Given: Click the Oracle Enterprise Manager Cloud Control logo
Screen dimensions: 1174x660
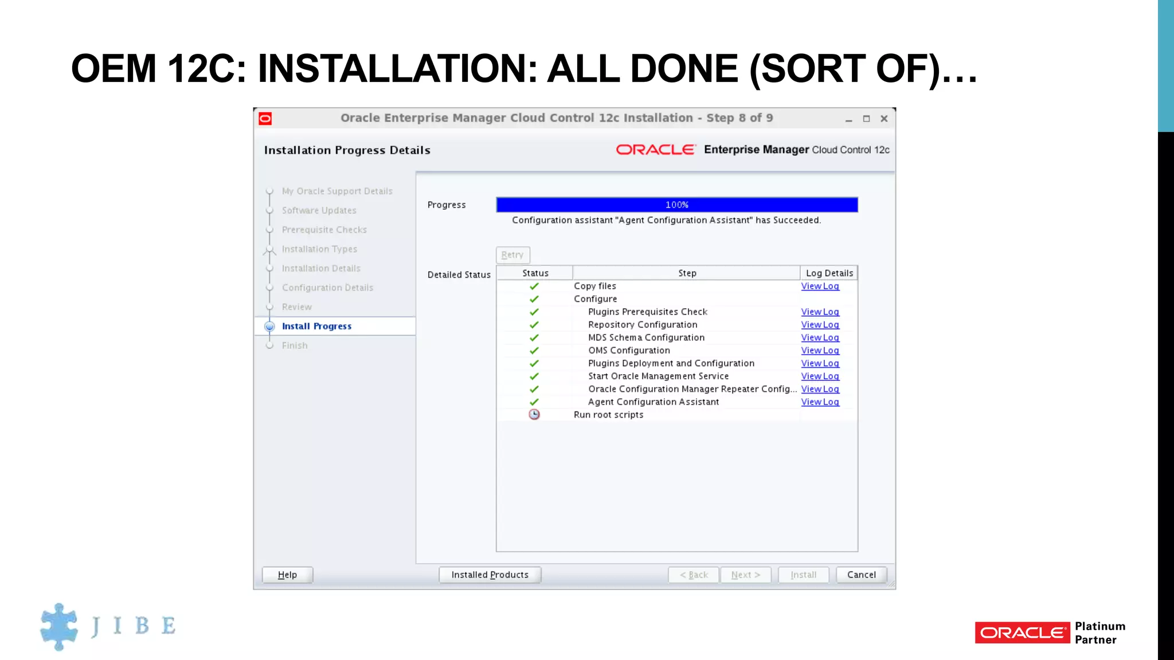Looking at the screenshot, I should (x=753, y=150).
